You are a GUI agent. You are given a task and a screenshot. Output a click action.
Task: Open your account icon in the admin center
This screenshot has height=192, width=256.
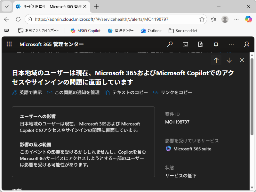pyautogui.click(x=246, y=44)
